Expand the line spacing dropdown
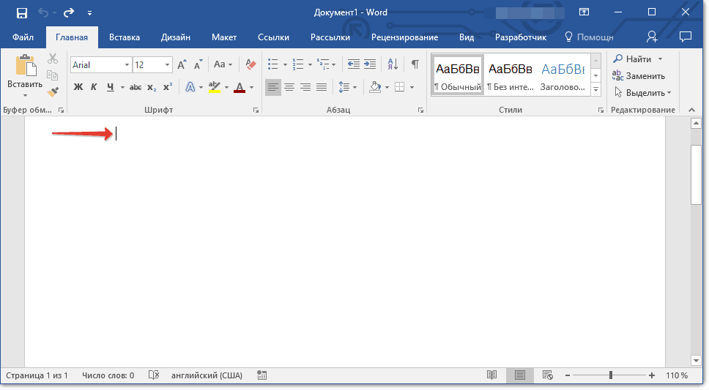The height and width of the screenshot is (390, 709). tap(355, 87)
